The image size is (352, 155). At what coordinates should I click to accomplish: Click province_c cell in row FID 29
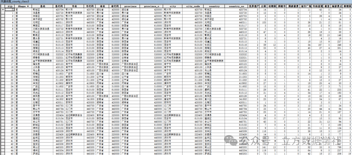pyautogui.click(x=152, y=102)
